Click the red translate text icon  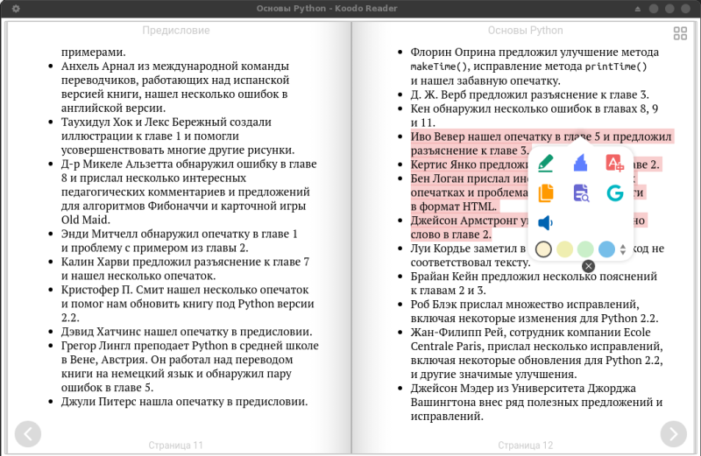pyautogui.click(x=614, y=163)
